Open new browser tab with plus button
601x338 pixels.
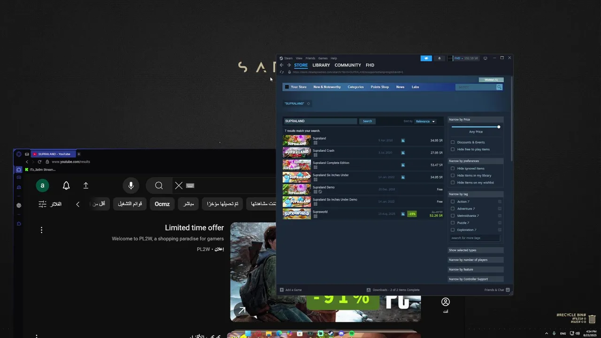(79, 154)
